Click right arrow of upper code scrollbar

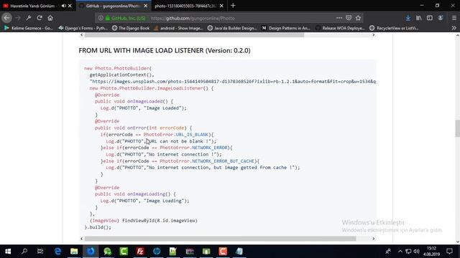373,35
